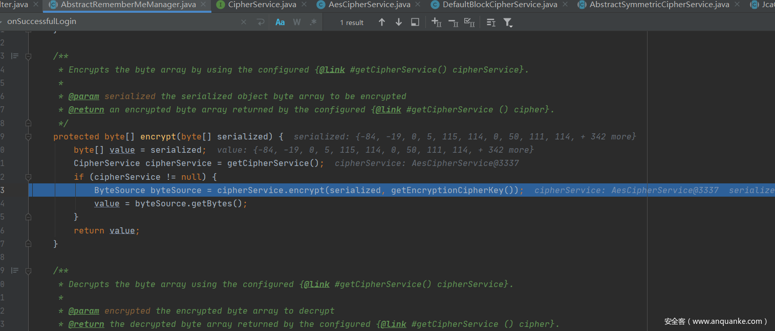Collapse the Decrypts Javadoc comment fold
Image resolution: width=775 pixels, height=331 pixels.
point(29,271)
